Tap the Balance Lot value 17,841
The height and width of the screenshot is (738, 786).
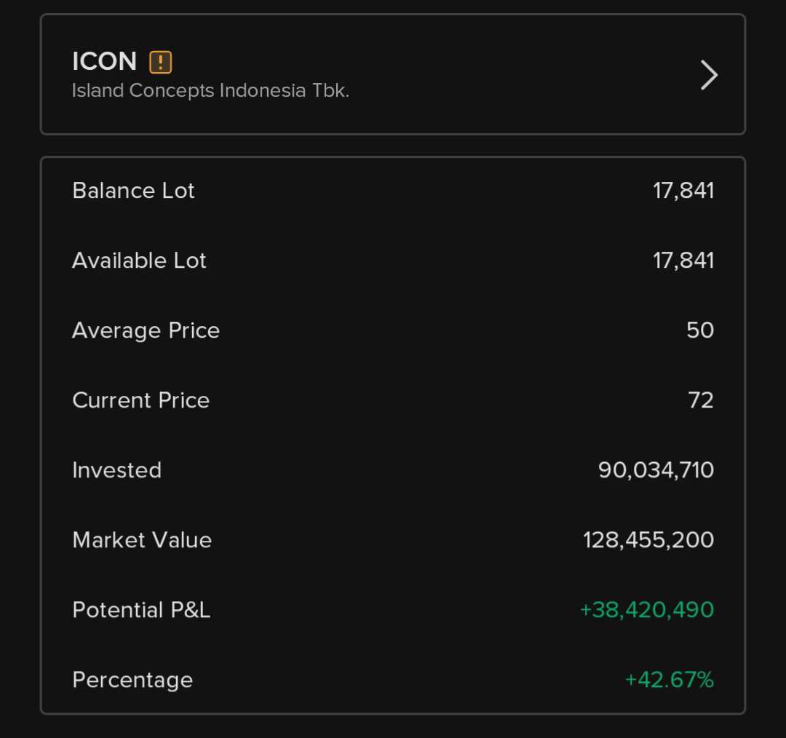pyautogui.click(x=683, y=191)
